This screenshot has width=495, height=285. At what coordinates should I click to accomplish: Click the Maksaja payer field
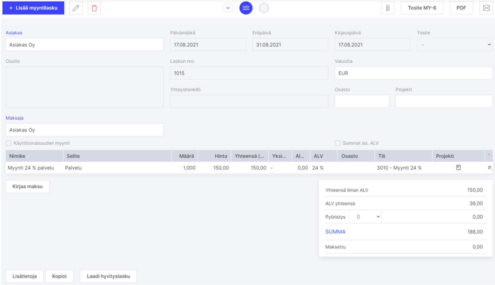click(x=85, y=130)
